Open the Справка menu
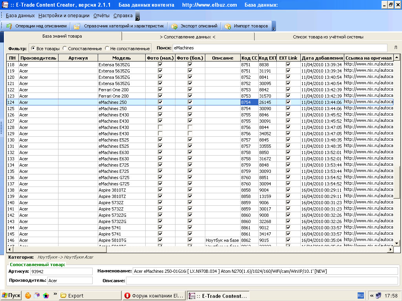The height and width of the screenshot is (301, 402). 123,16
